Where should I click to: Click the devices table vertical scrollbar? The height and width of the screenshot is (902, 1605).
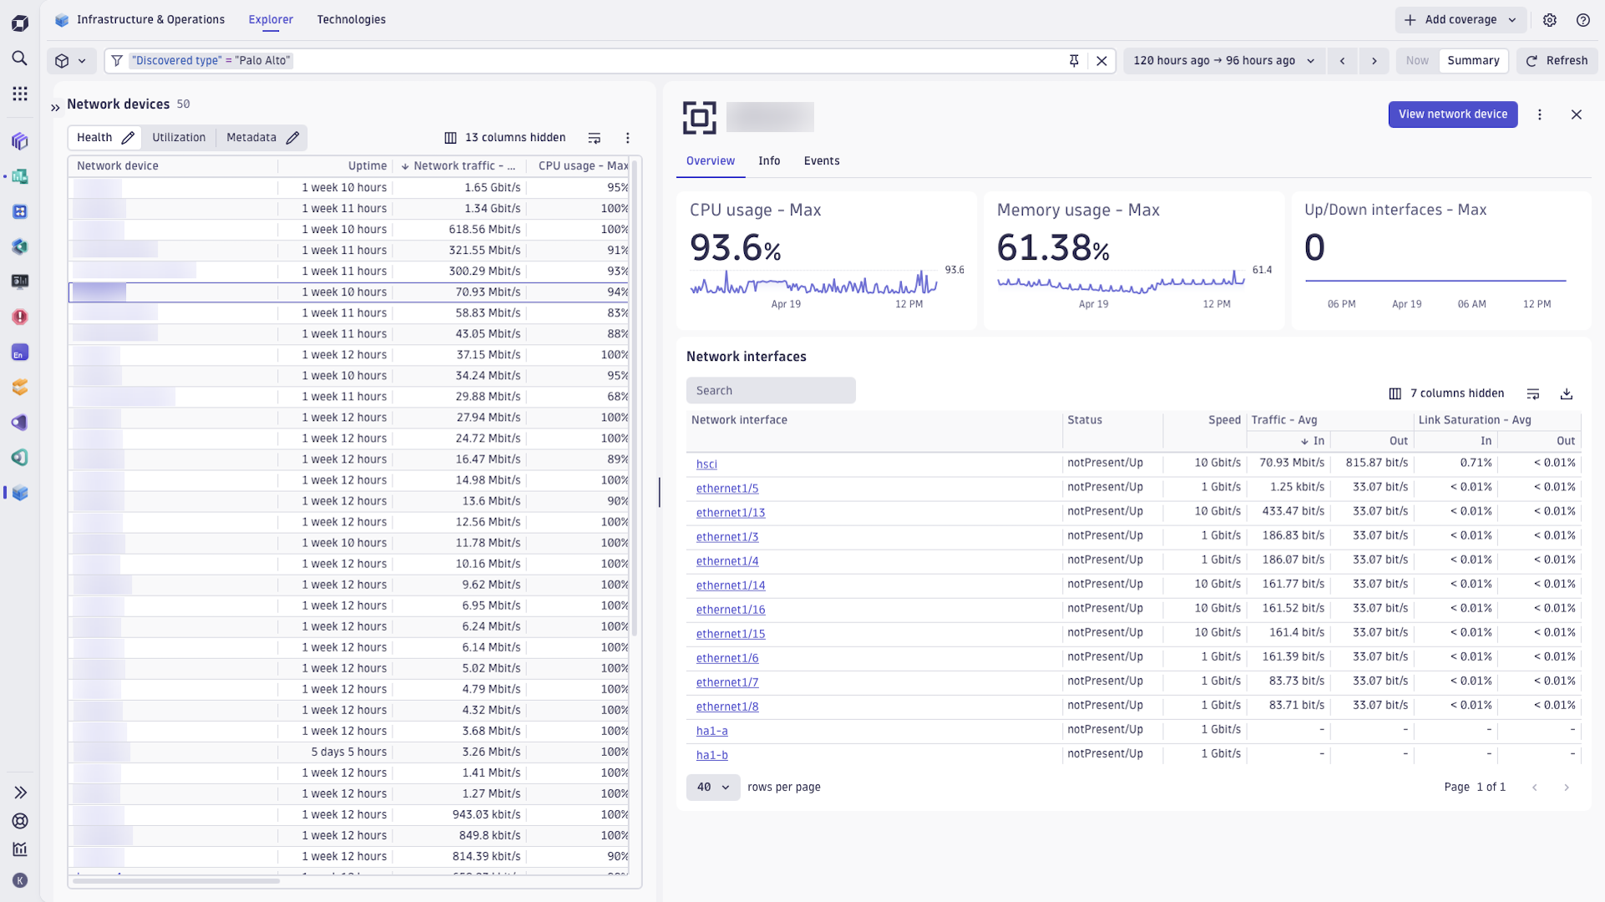635,397
